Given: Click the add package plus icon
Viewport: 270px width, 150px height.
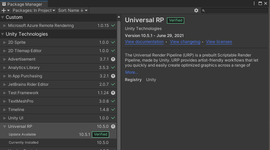Looking at the screenshot, I should click(5, 10).
